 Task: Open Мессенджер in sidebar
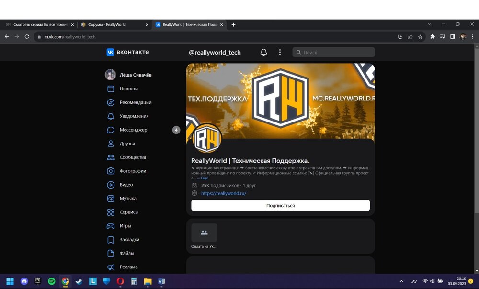(x=133, y=130)
